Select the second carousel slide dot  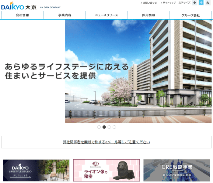click(x=104, y=127)
